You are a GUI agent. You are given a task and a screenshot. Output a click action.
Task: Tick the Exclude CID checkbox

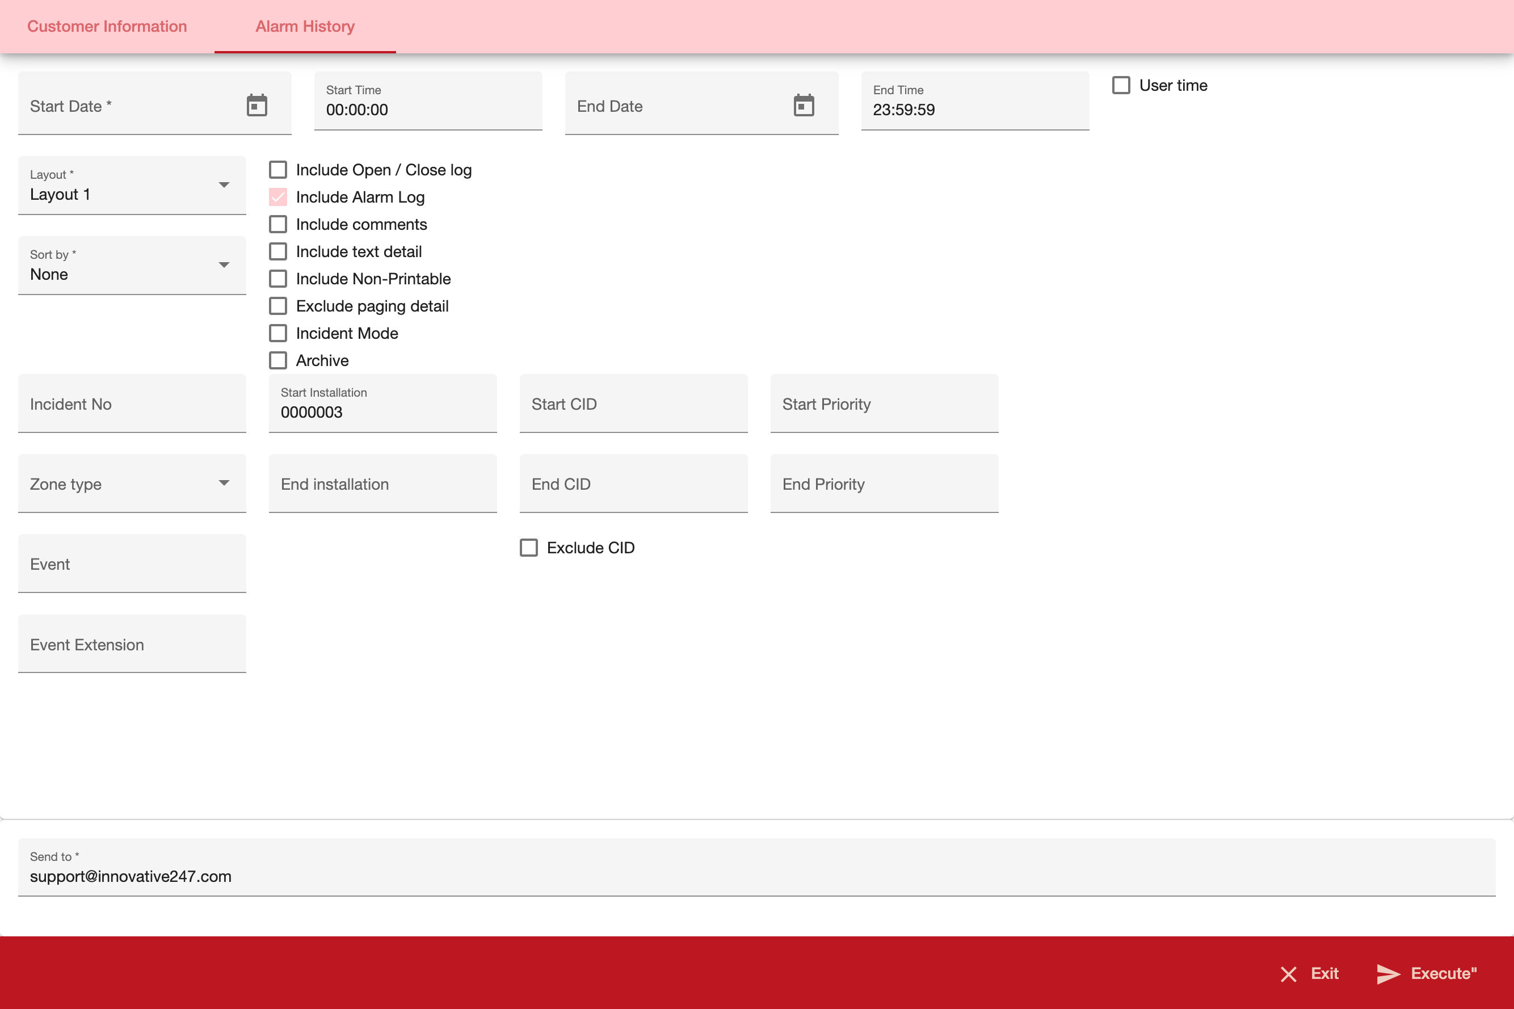pyautogui.click(x=529, y=548)
